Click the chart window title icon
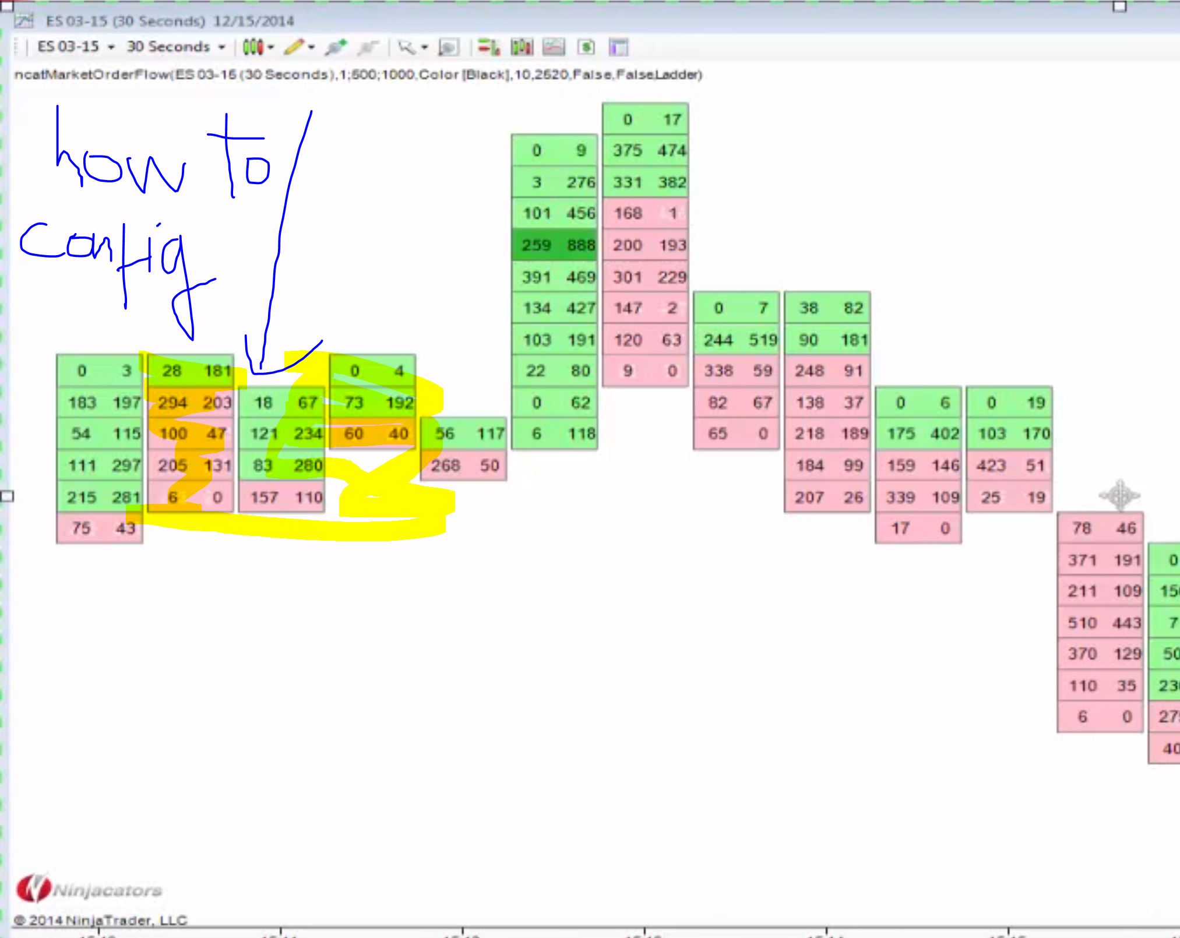Image resolution: width=1180 pixels, height=938 pixels. pos(24,21)
